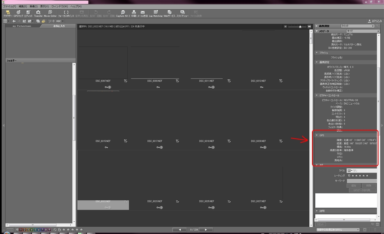
Task: Filter by red label 1
Action: tap(21, 230)
